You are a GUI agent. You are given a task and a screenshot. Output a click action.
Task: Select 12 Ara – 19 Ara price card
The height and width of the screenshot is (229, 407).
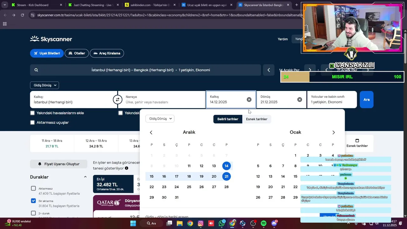(x=96, y=143)
